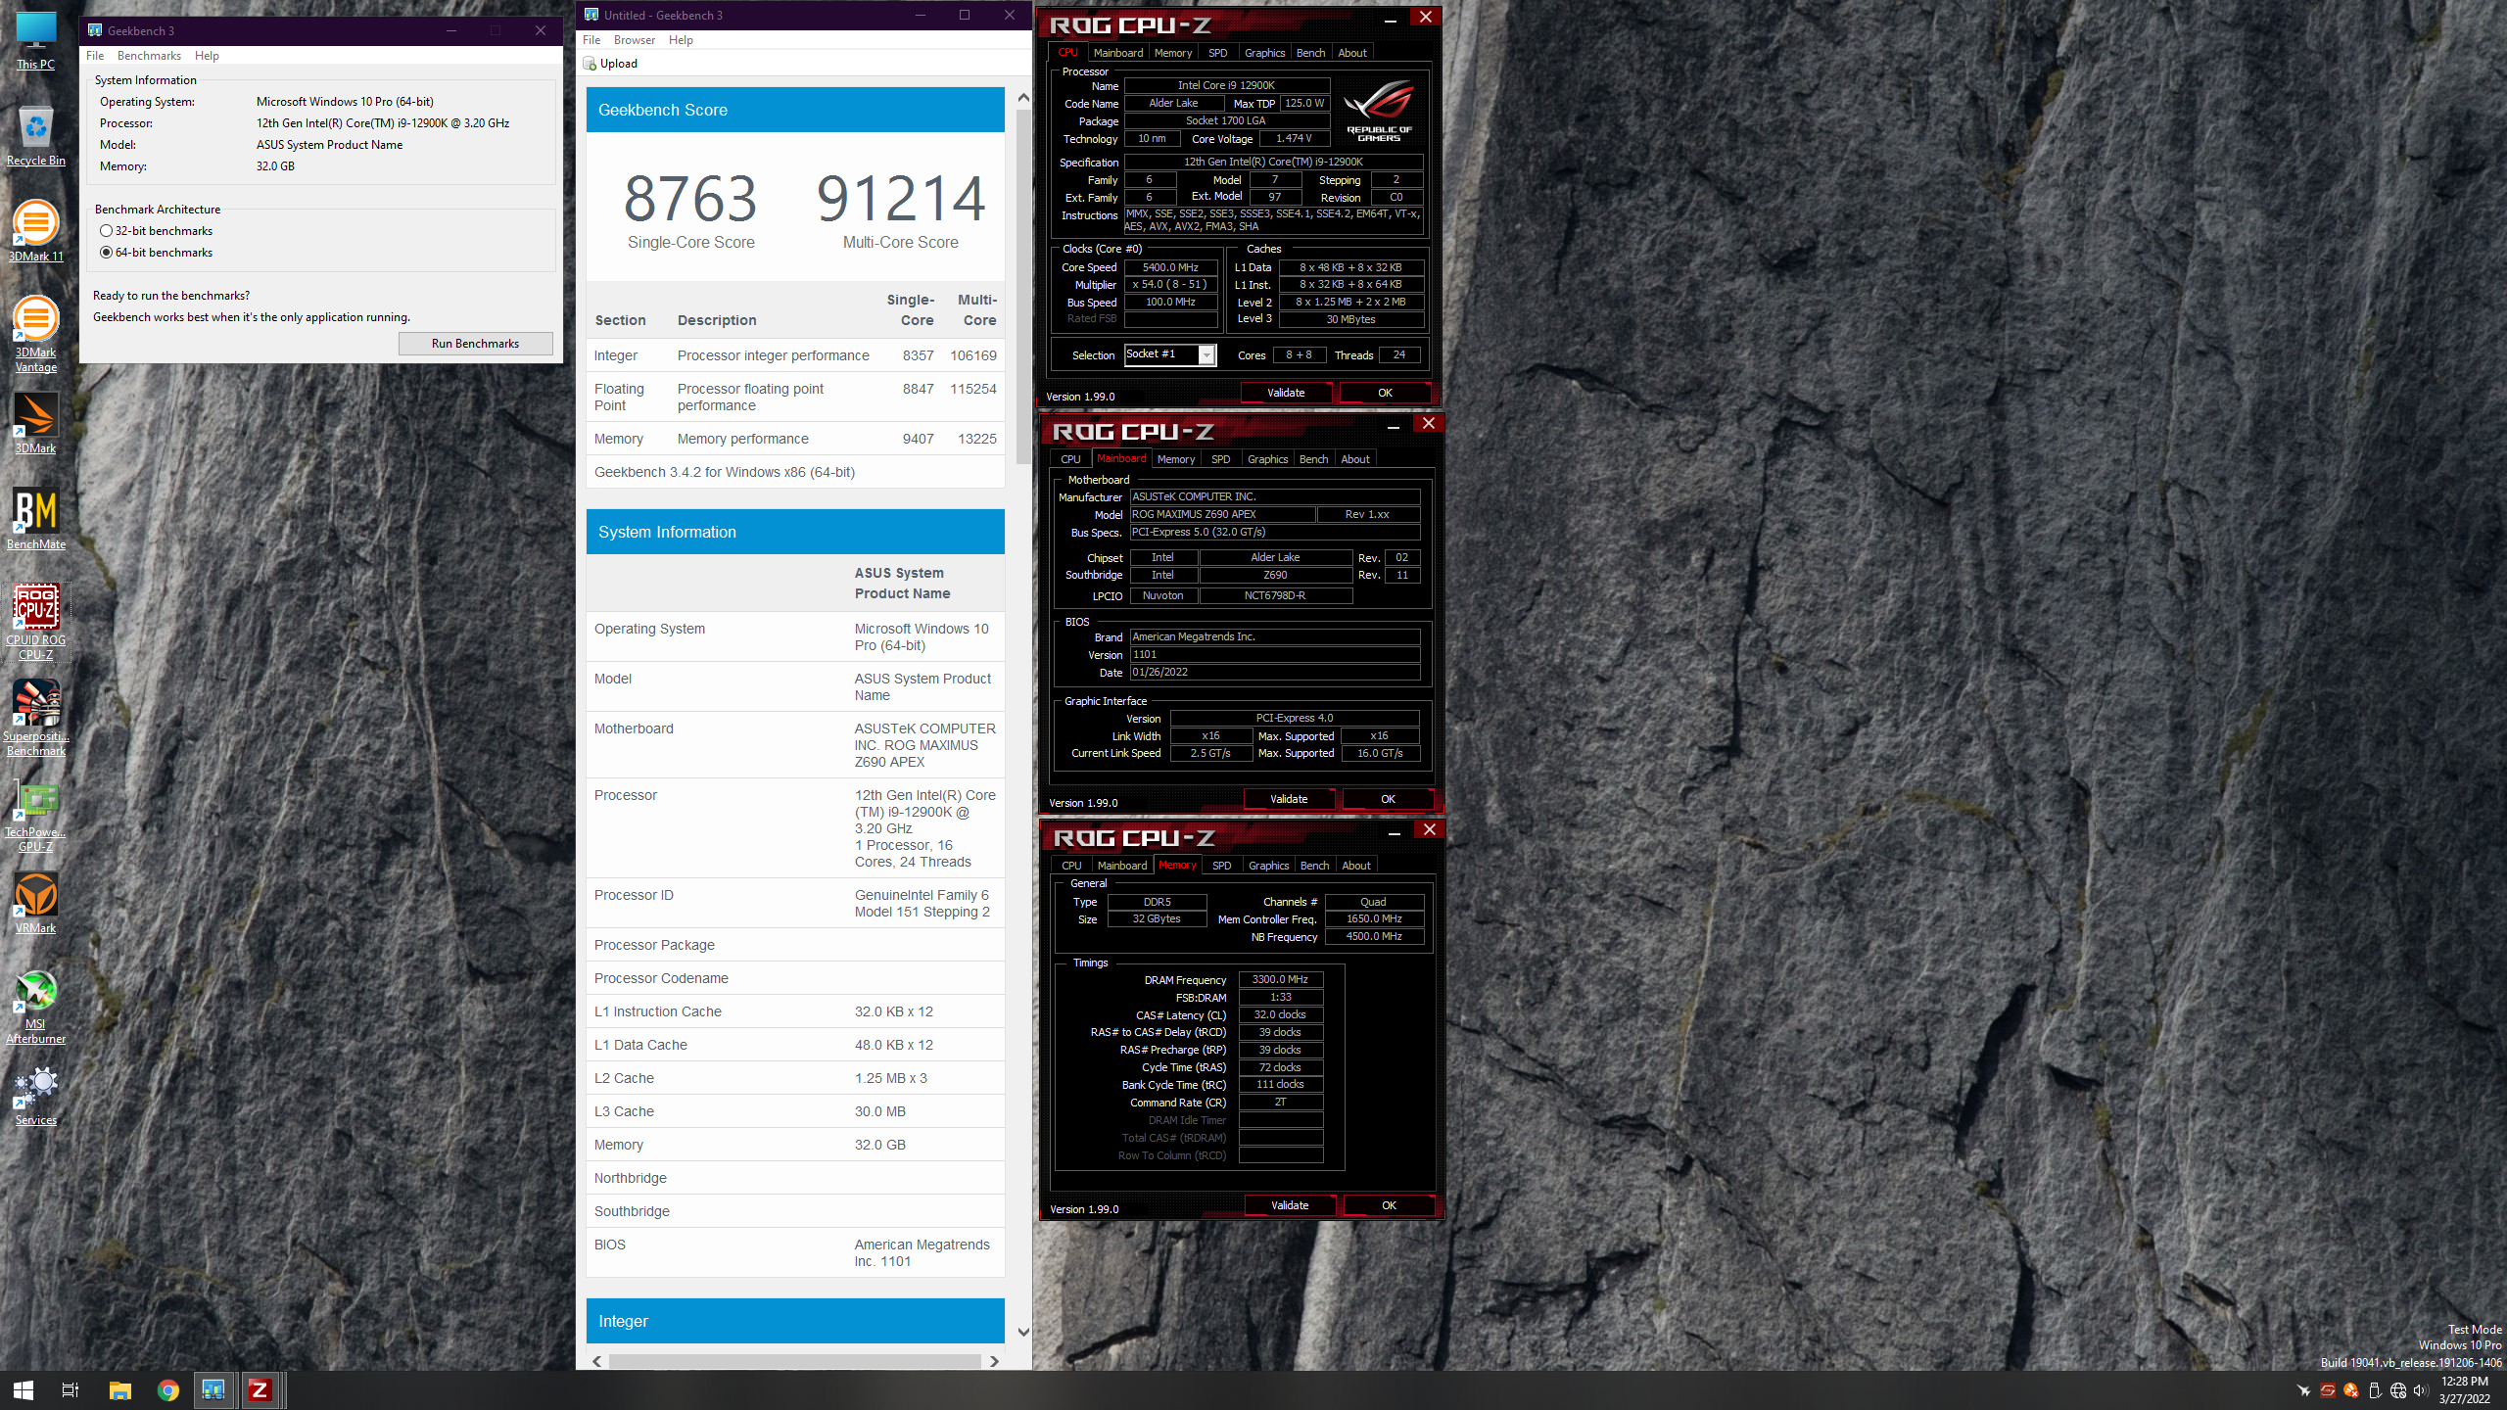This screenshot has height=1410, width=2507.
Task: Click the volume icon in system tray
Action: click(x=2421, y=1390)
